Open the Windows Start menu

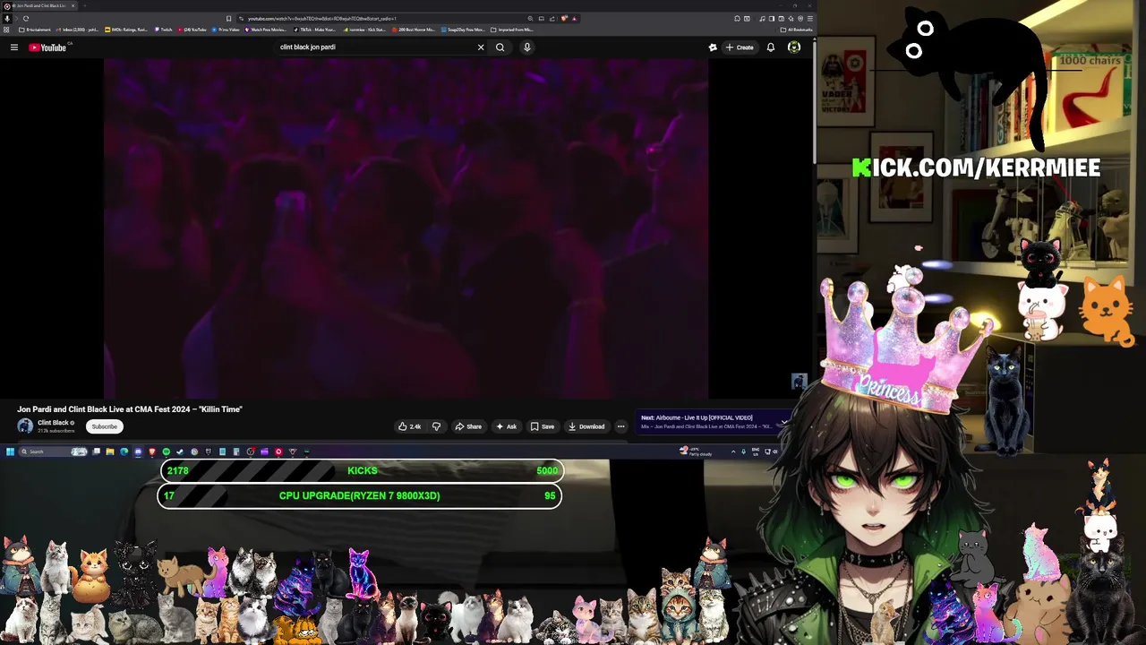10,451
